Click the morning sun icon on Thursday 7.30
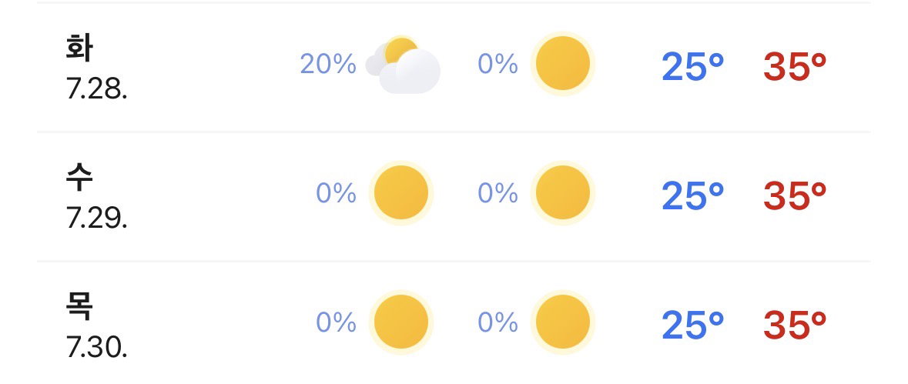 401,322
